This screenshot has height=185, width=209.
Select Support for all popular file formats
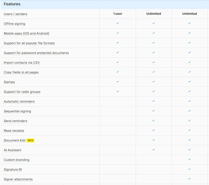click(29, 43)
